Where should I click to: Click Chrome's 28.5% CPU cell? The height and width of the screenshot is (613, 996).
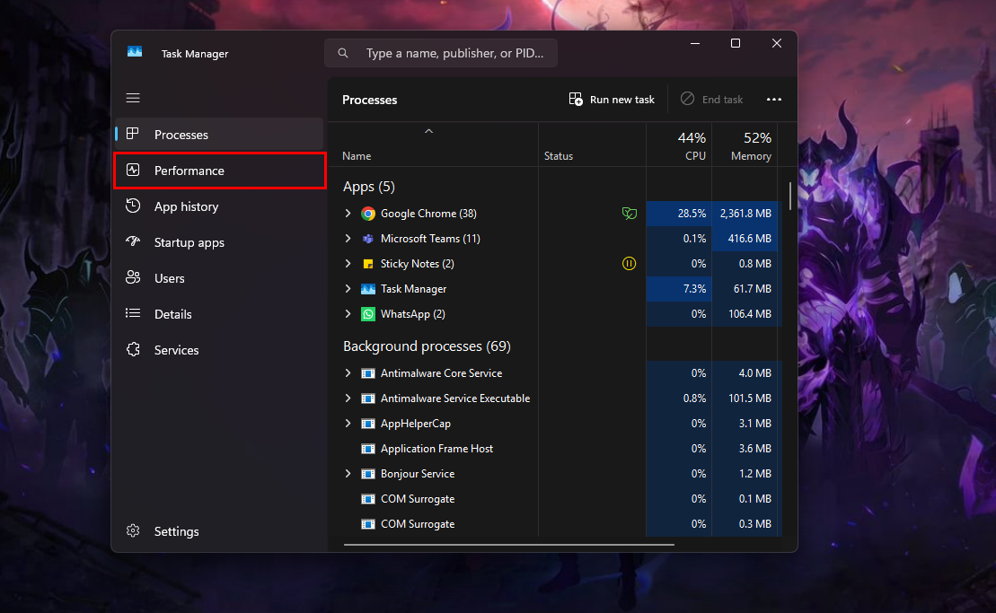coord(679,214)
